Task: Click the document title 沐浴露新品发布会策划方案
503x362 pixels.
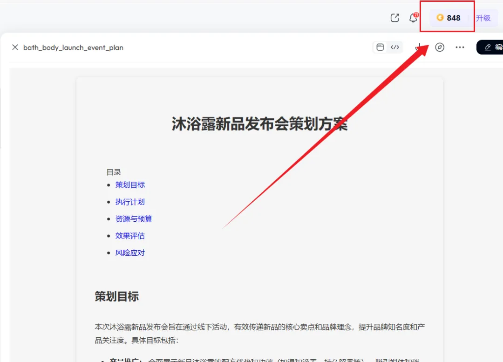Action: coord(259,124)
